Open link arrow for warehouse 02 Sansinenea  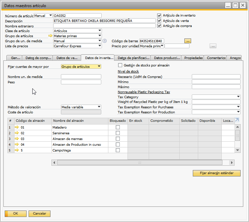coord(17,133)
